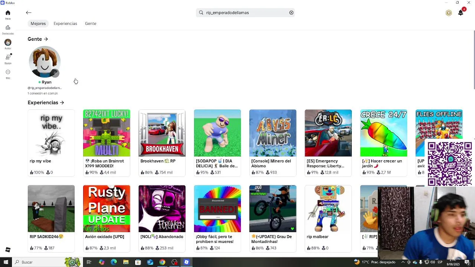Click the Roblox Studio icon at sidebar bottom
Image resolution: width=475 pixels, height=267 pixels.
pyautogui.click(x=8, y=250)
